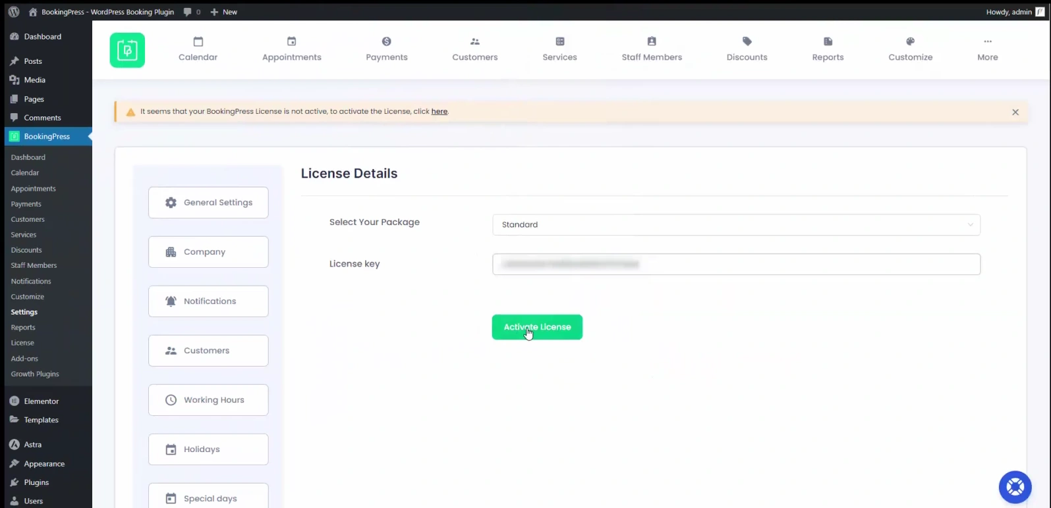1051x508 pixels.
Task: Open Reports in the top navigation
Action: click(828, 49)
